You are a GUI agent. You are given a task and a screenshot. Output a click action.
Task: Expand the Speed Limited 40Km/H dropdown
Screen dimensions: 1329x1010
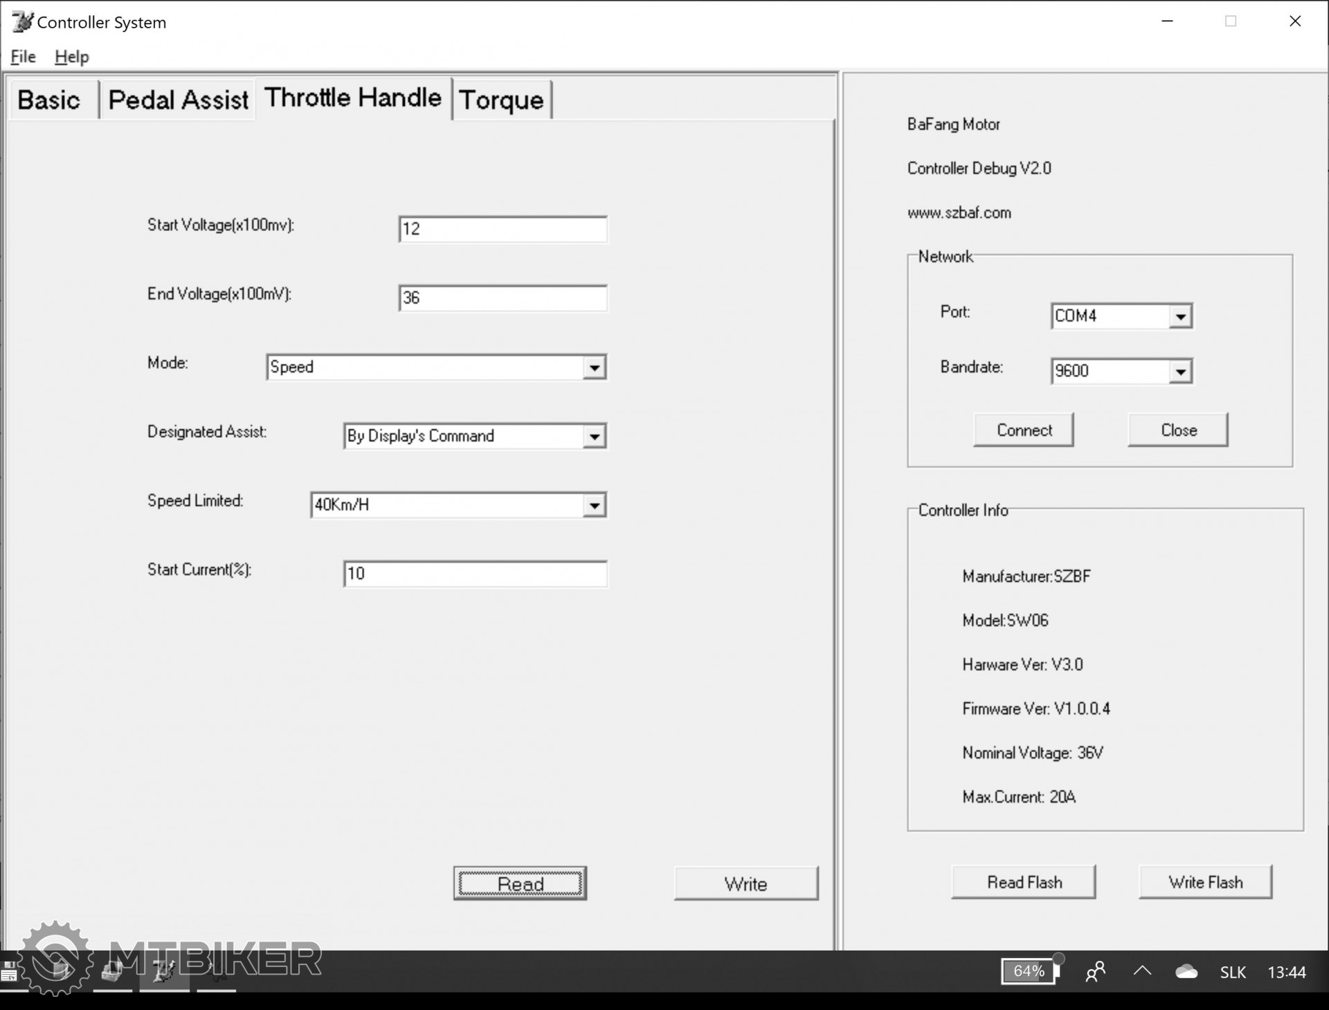click(x=594, y=506)
